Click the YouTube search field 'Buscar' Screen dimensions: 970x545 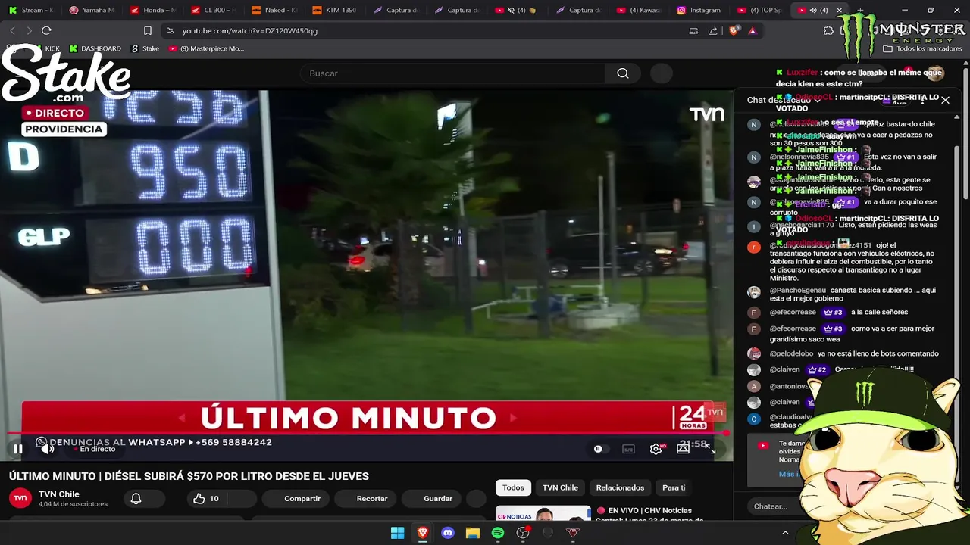(452, 73)
